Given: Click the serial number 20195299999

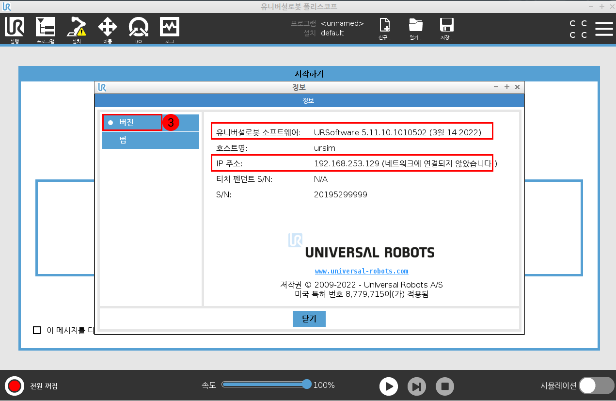Looking at the screenshot, I should tap(341, 194).
